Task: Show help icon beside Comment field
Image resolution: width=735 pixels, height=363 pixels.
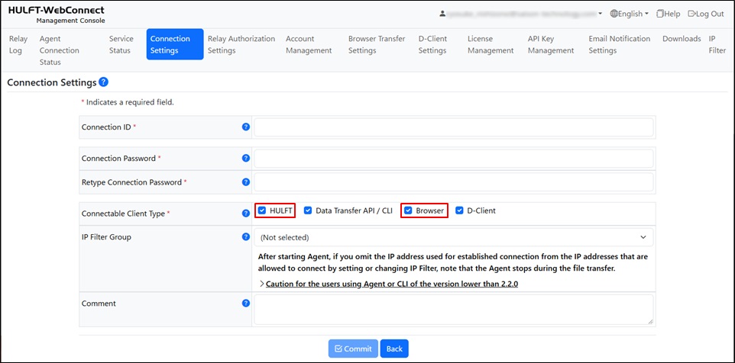Action: click(x=245, y=303)
